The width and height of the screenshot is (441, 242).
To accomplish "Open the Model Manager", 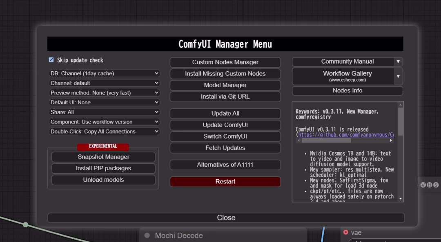I will tap(225, 85).
